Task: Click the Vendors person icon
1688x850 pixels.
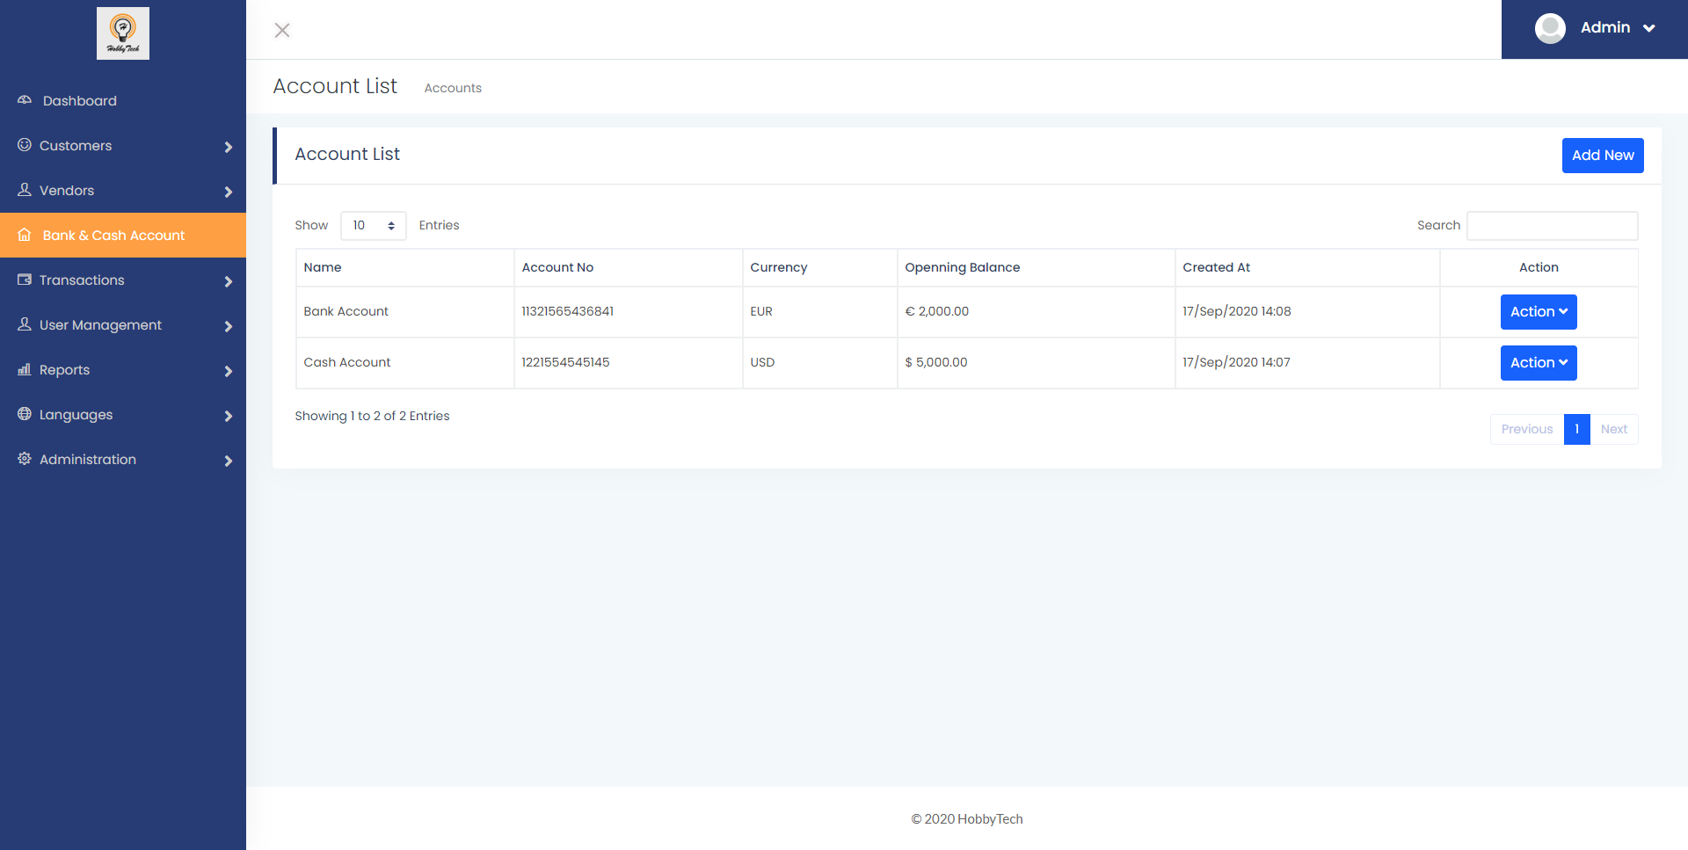Action: point(25,190)
